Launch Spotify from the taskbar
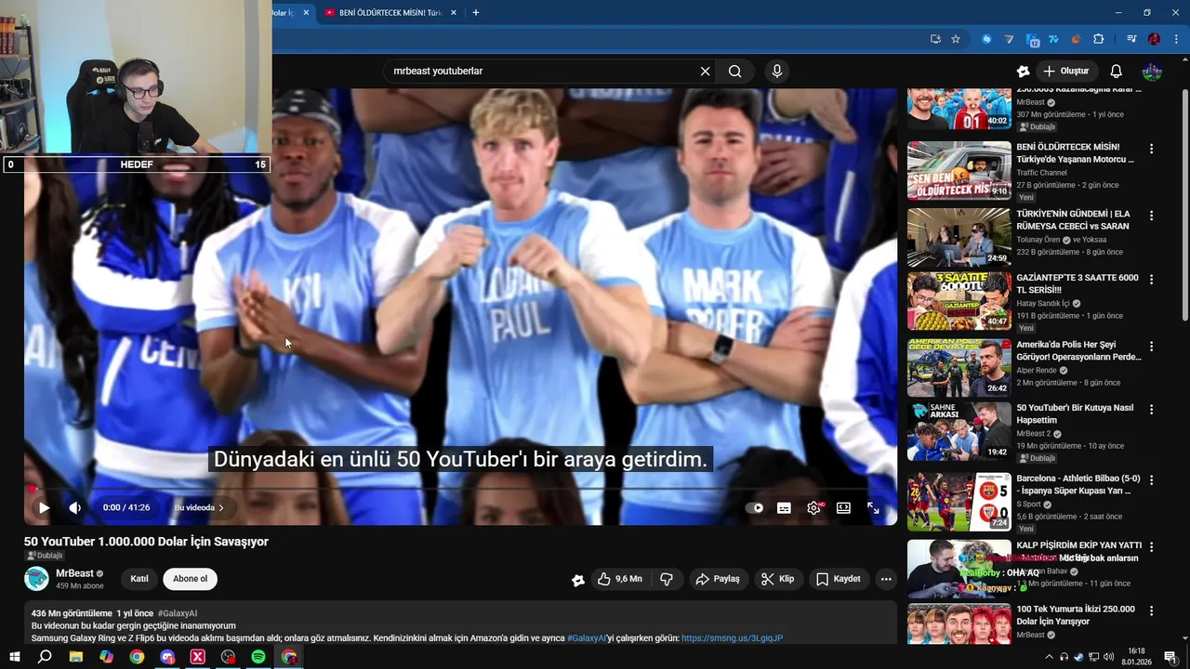Viewport: 1190px width, 669px height. (258, 657)
